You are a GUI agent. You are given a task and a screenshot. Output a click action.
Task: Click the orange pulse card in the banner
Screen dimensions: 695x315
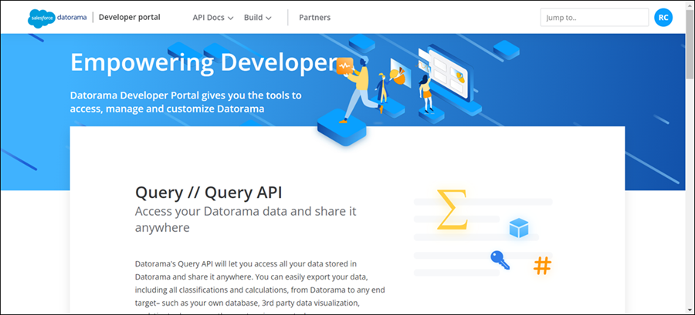point(344,67)
